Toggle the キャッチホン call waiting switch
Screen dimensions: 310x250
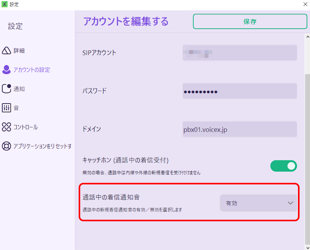[283, 166]
